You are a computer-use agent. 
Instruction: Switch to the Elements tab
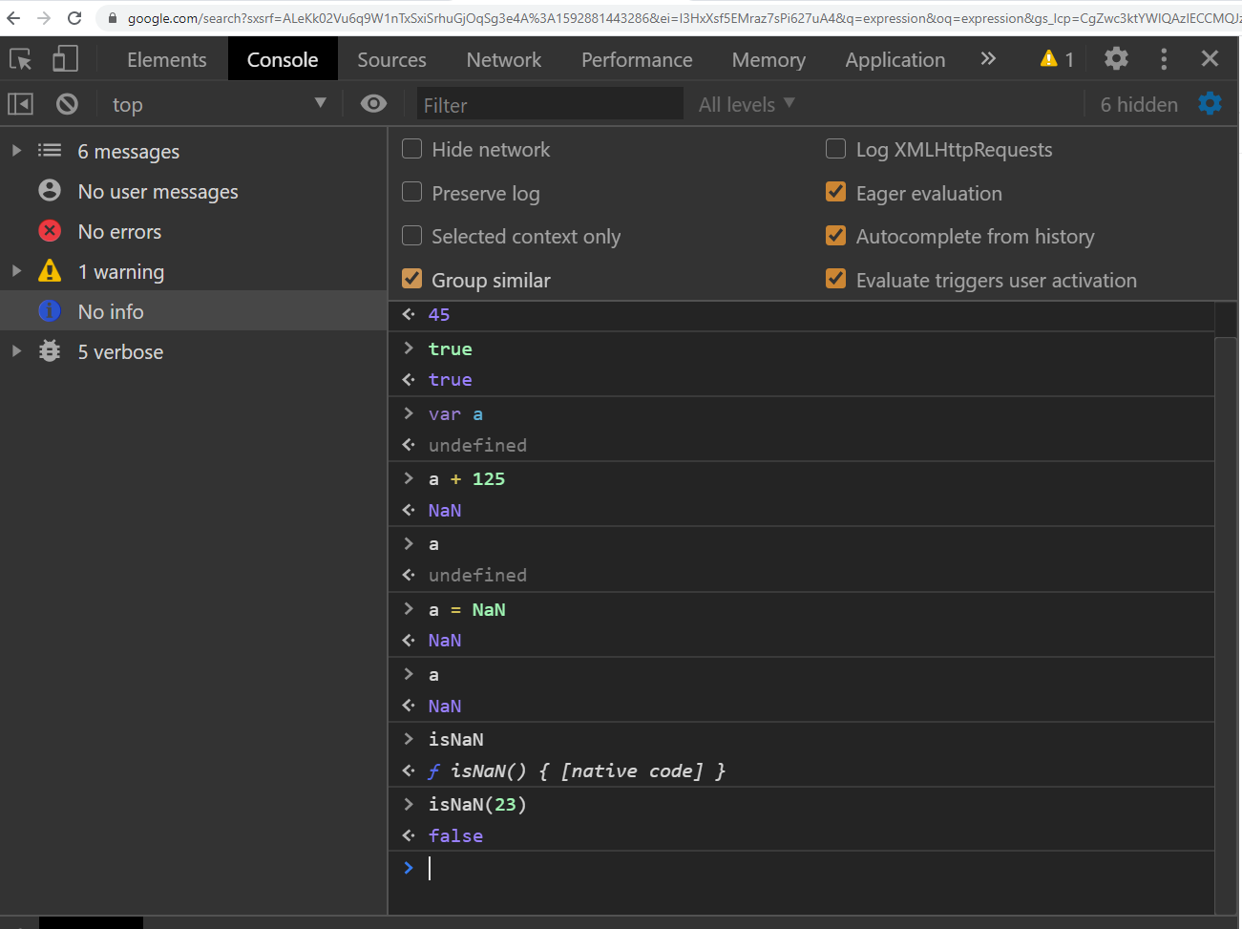click(167, 59)
